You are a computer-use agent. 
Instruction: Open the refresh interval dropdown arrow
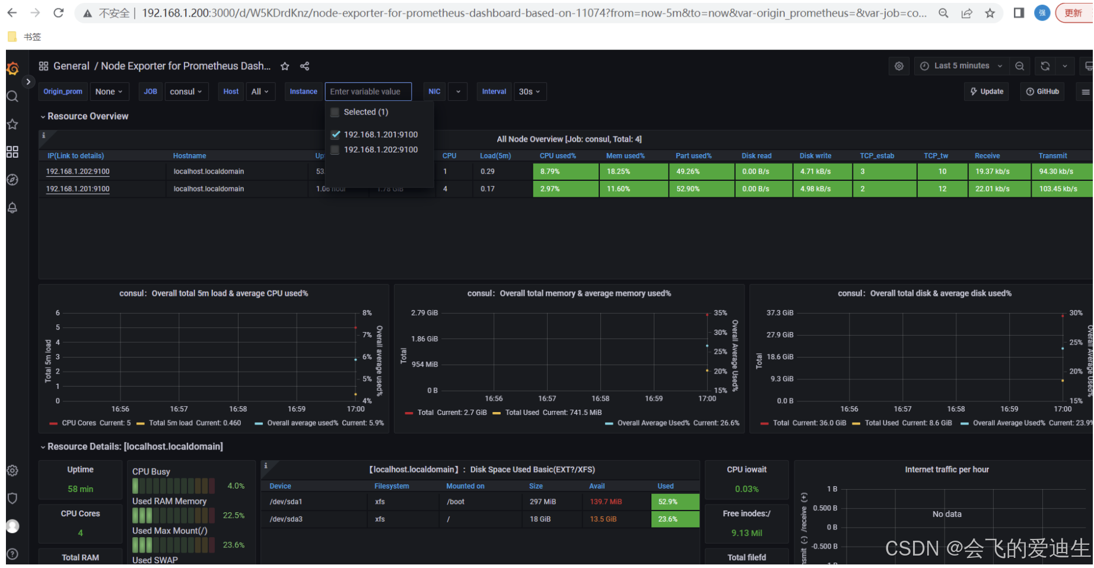pyautogui.click(x=1065, y=66)
